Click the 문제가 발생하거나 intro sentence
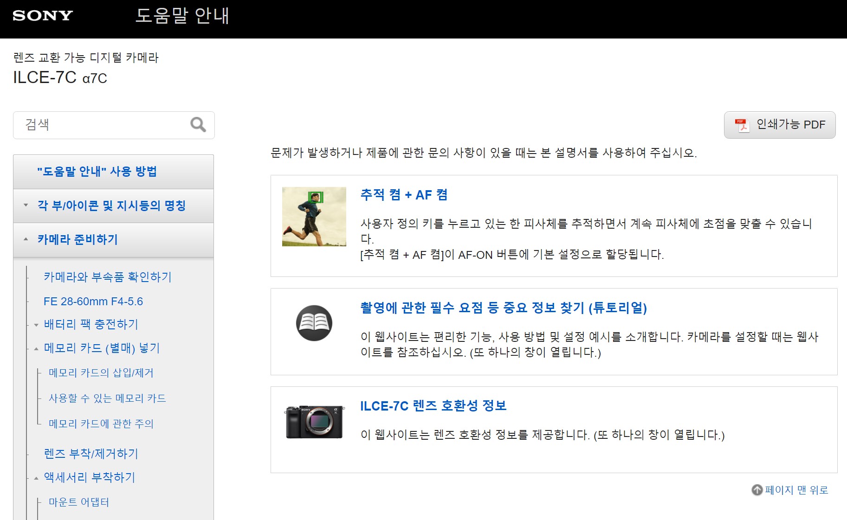847x520 pixels. coord(484,153)
